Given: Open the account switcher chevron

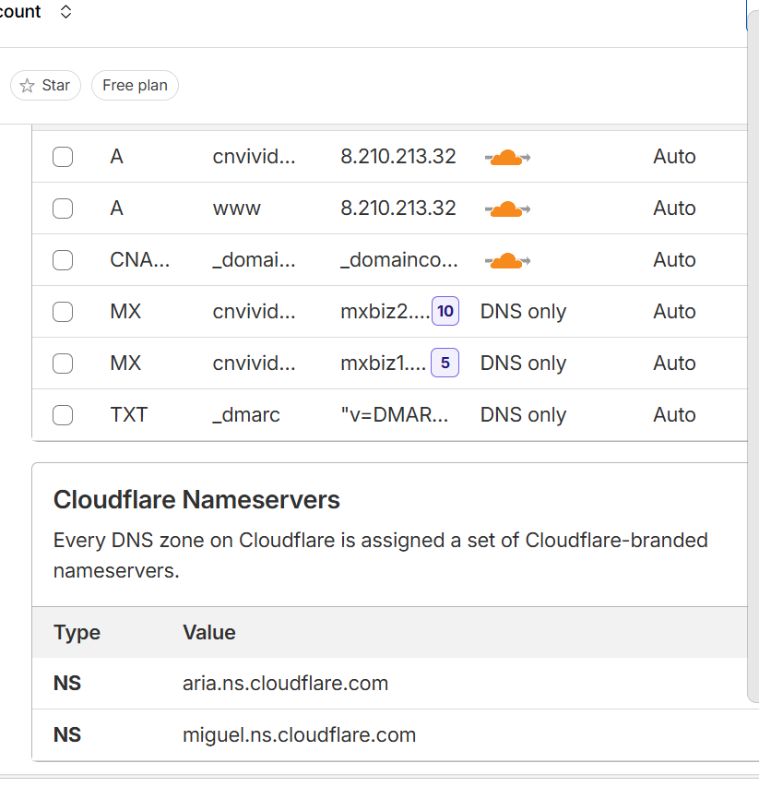Looking at the screenshot, I should (x=65, y=12).
